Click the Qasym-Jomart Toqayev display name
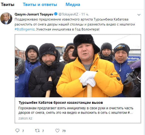Image resolution: width=145 pixels, height=135 pixels. click(34, 14)
